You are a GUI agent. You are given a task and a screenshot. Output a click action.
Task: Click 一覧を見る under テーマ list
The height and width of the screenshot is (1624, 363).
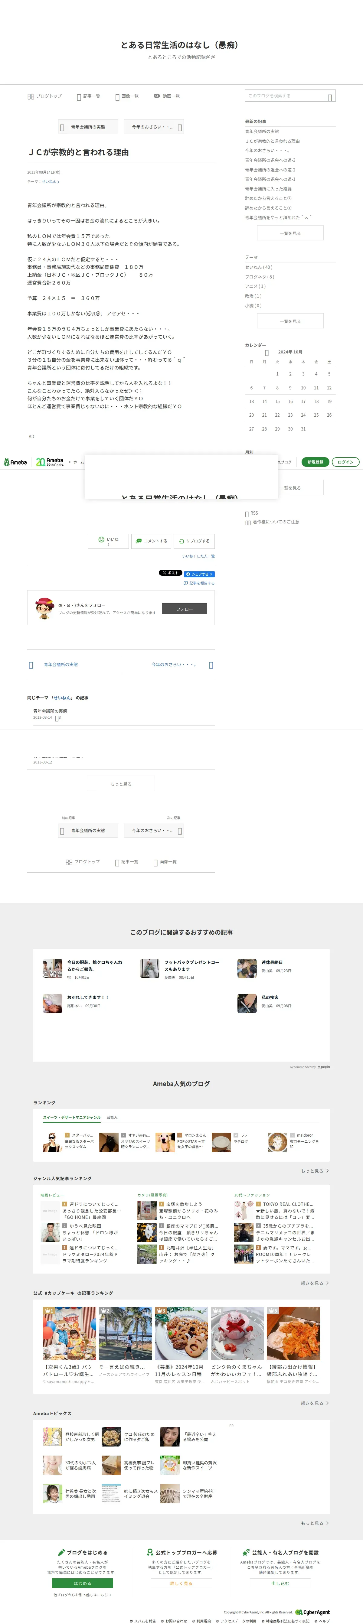pos(290,321)
